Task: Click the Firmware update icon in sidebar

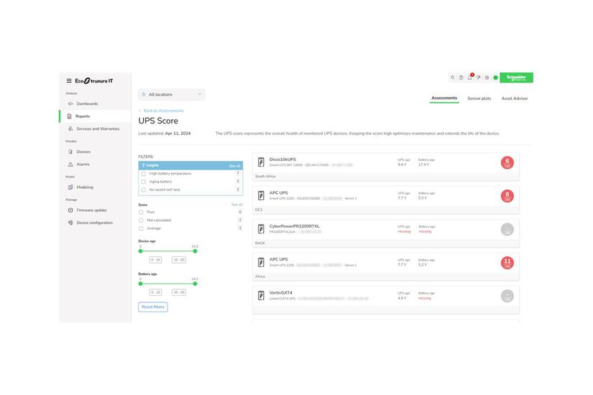Action: 70,210
